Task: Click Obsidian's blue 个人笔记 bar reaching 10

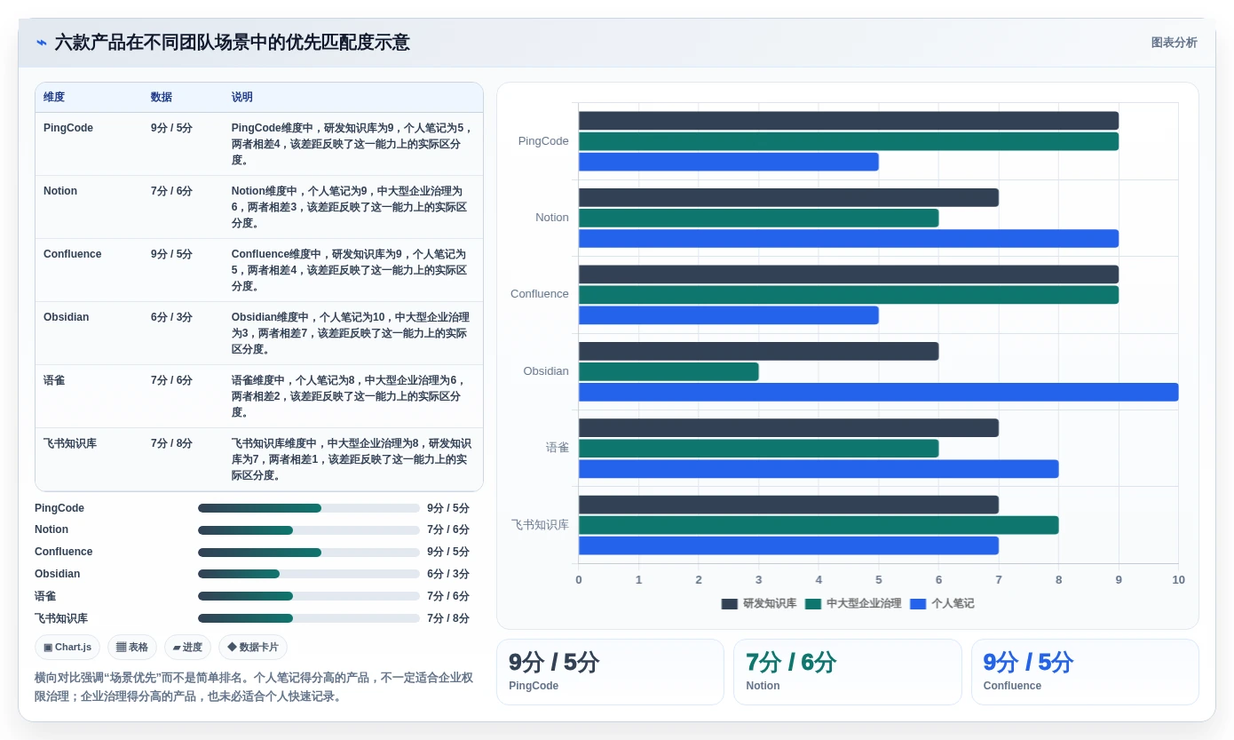Action: tap(878, 392)
